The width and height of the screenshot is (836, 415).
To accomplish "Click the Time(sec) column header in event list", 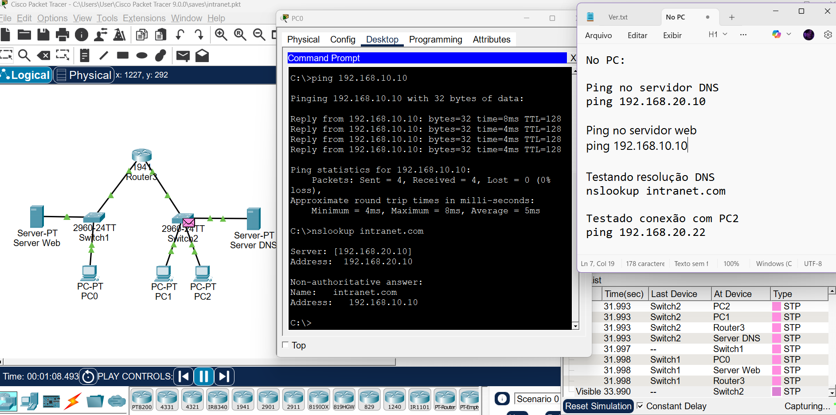I will (624, 294).
